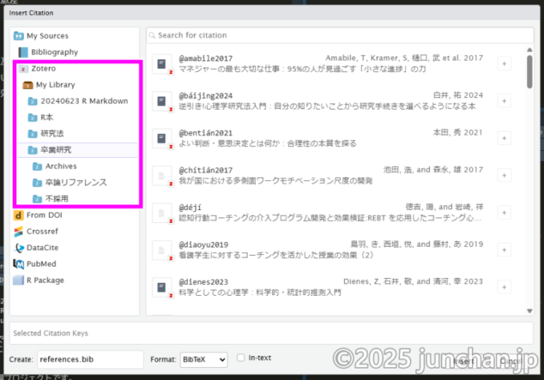Click the references.bib file name field

(90, 359)
